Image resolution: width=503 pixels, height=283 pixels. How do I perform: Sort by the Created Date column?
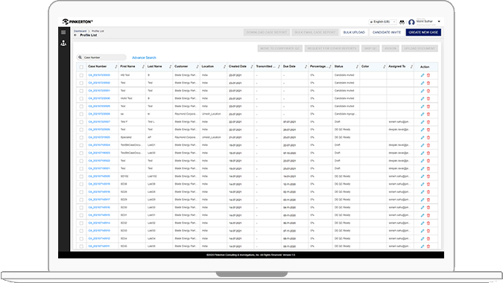tap(238, 66)
